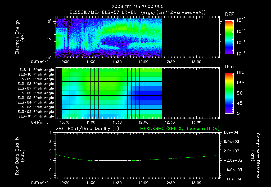Select the Electron Energy (eV) axis label
Image resolution: width=271 pixels, height=187 pixels.
tap(20, 37)
